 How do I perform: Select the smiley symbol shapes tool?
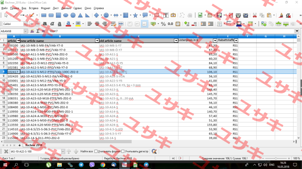(x=106, y=15)
